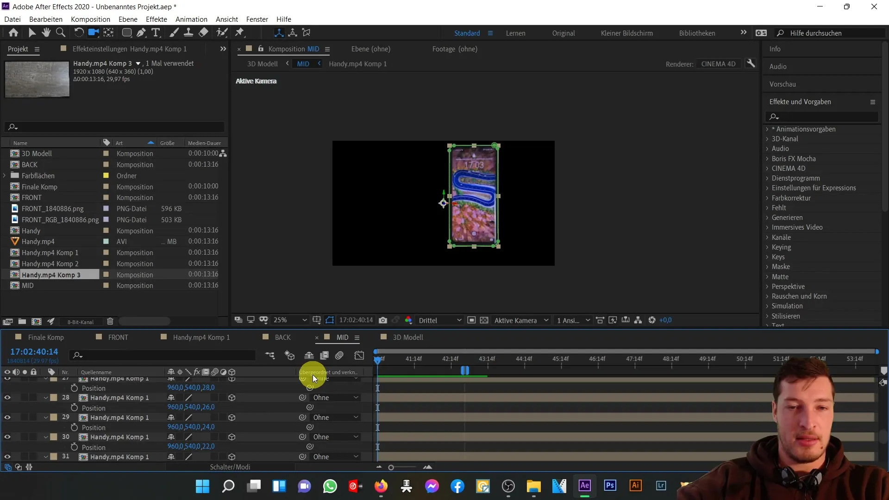Select the Zoom magnifier tool
Image resolution: width=889 pixels, height=500 pixels.
coord(61,32)
